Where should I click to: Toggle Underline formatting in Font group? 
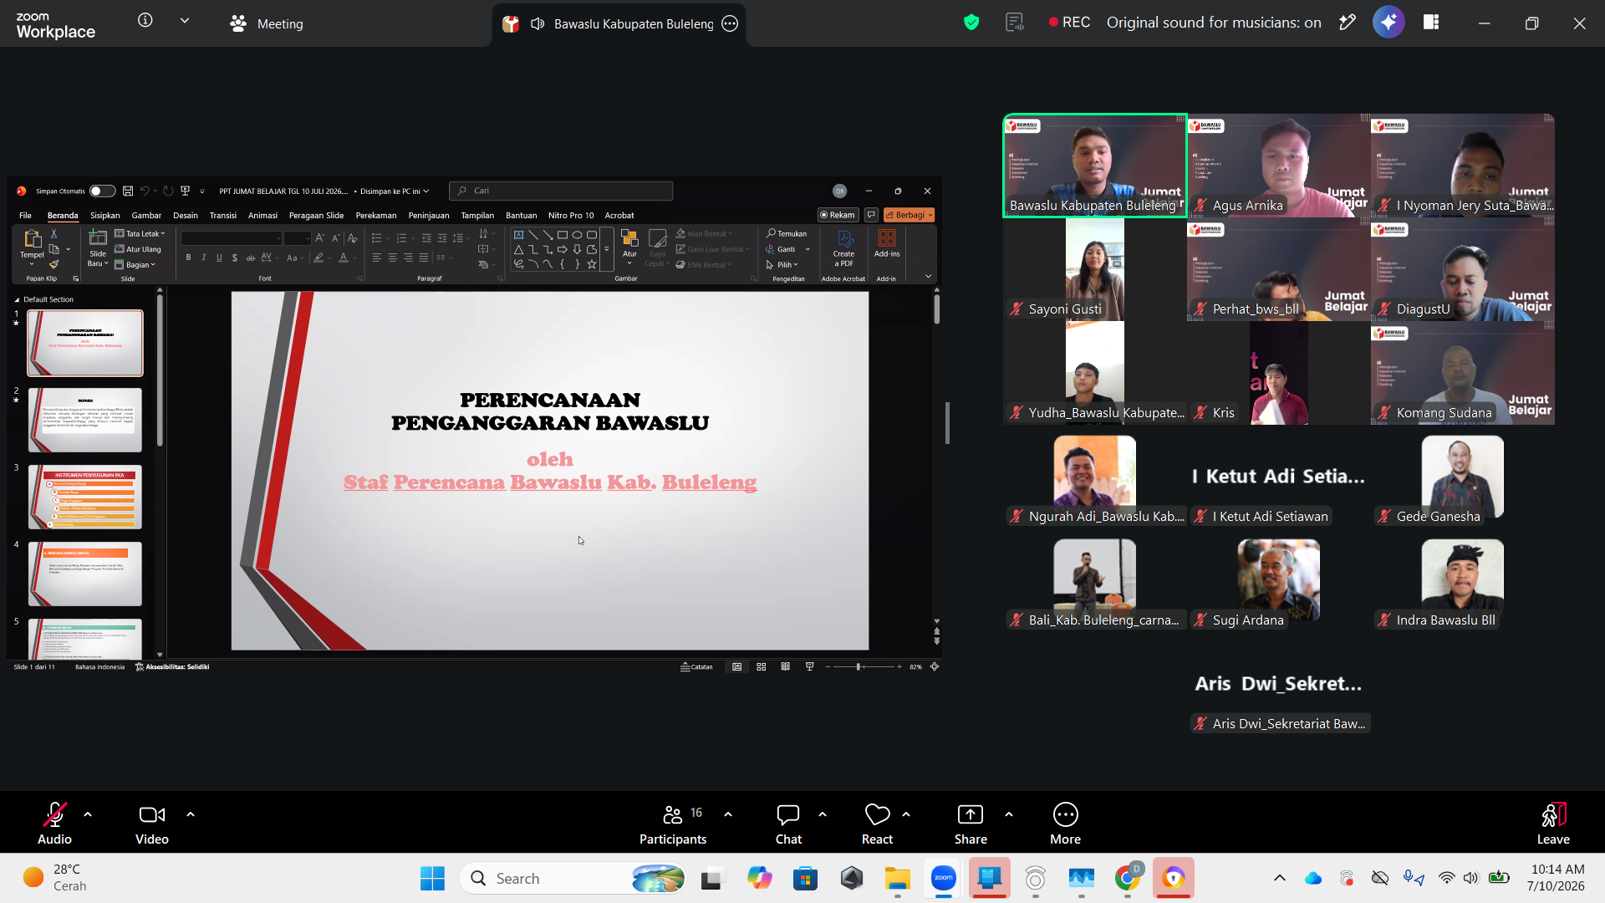click(x=219, y=258)
